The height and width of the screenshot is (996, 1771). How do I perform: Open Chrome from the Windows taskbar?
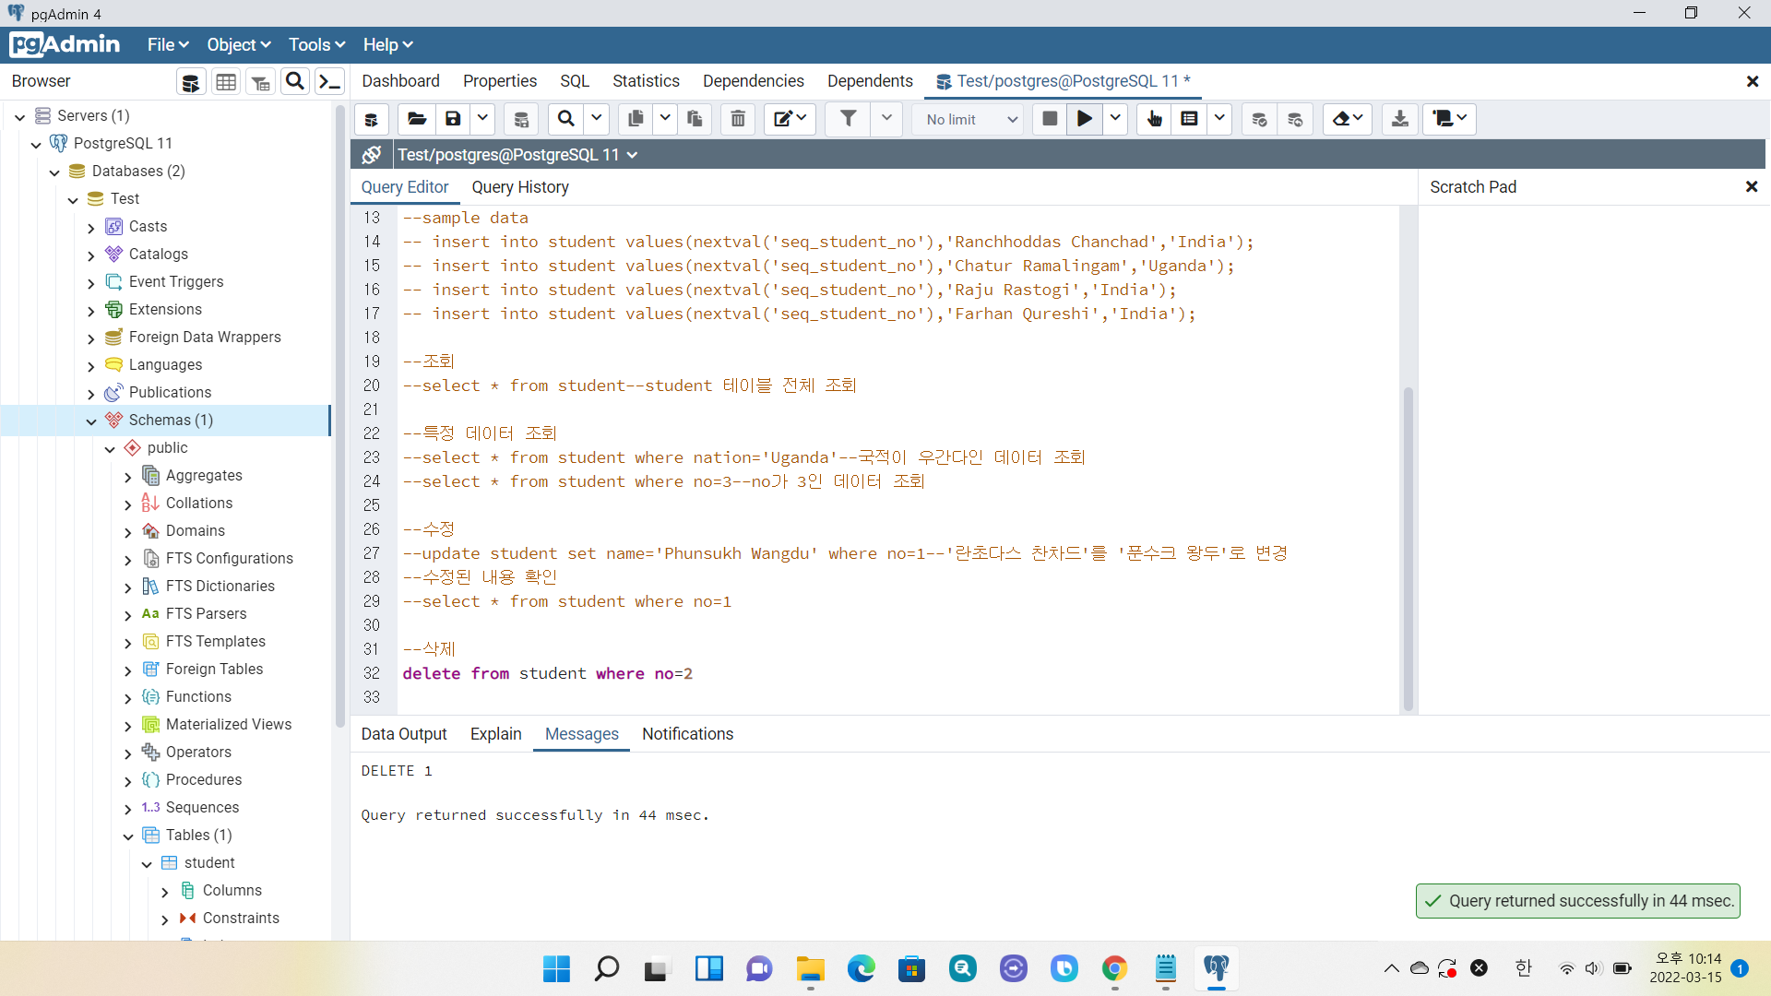[1114, 969]
